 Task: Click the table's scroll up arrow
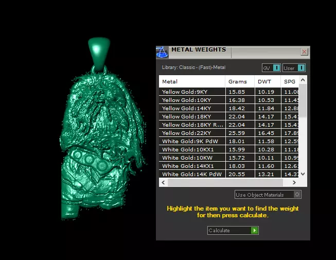303,80
